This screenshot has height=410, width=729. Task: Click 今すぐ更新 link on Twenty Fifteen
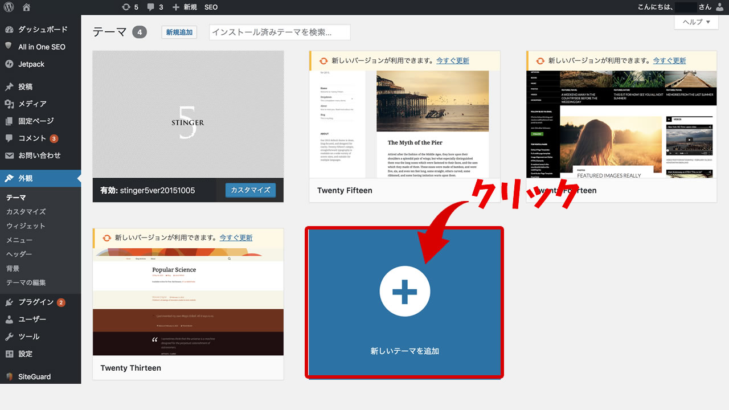coord(453,60)
